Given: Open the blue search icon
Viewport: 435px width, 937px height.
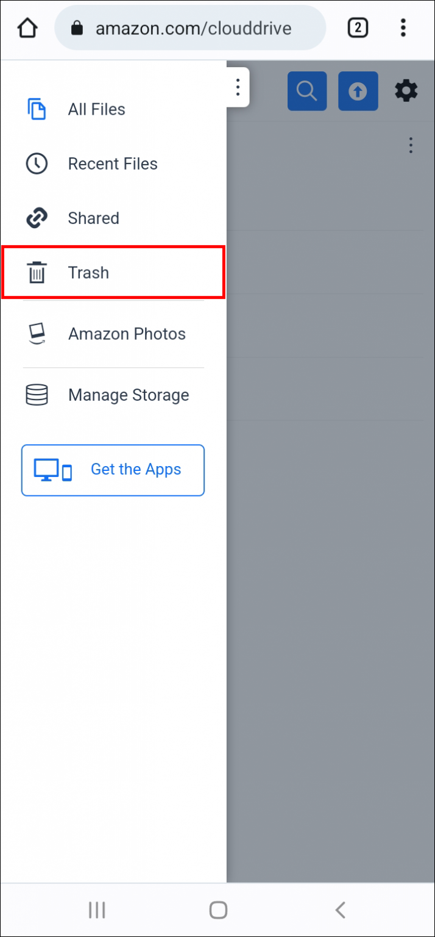Looking at the screenshot, I should [x=306, y=90].
